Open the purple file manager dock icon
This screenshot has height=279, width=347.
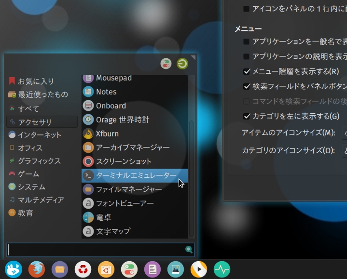60,269
